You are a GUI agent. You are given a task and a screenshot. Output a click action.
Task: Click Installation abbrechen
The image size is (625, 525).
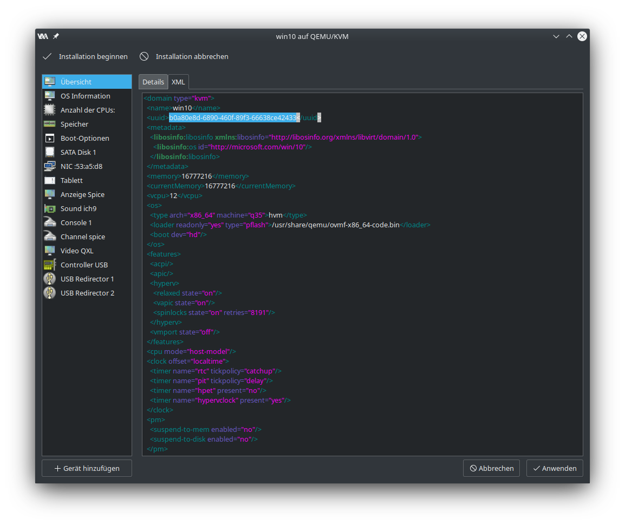(x=192, y=57)
